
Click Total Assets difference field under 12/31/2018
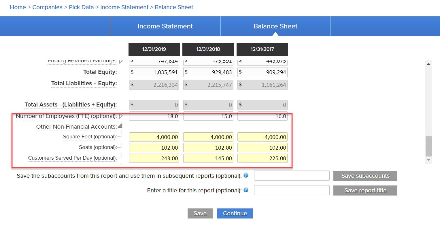tap(208, 105)
